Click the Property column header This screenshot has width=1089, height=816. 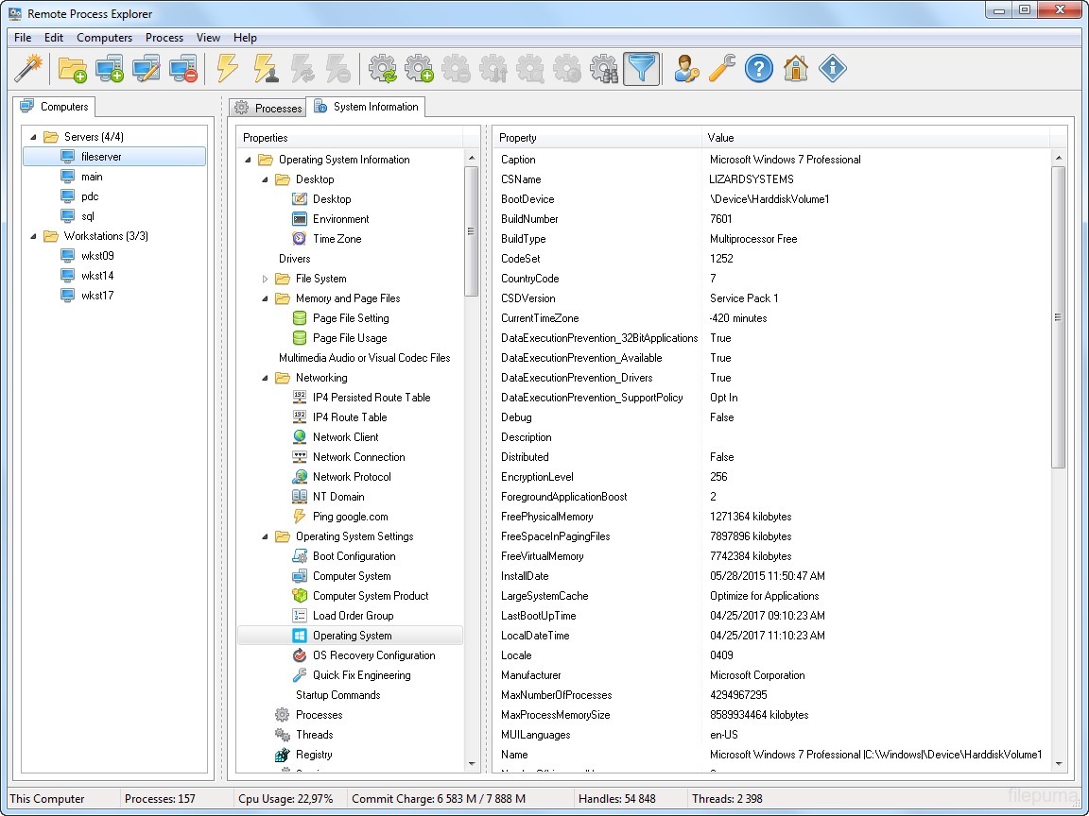pyautogui.click(x=596, y=138)
